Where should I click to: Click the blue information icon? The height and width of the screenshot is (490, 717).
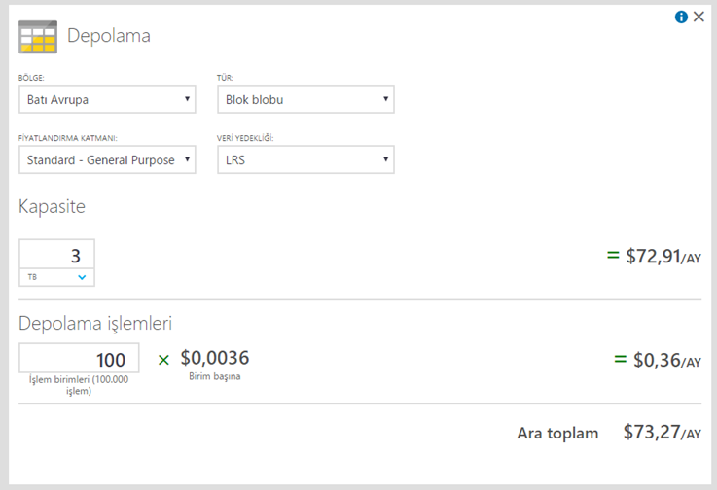[x=681, y=17]
